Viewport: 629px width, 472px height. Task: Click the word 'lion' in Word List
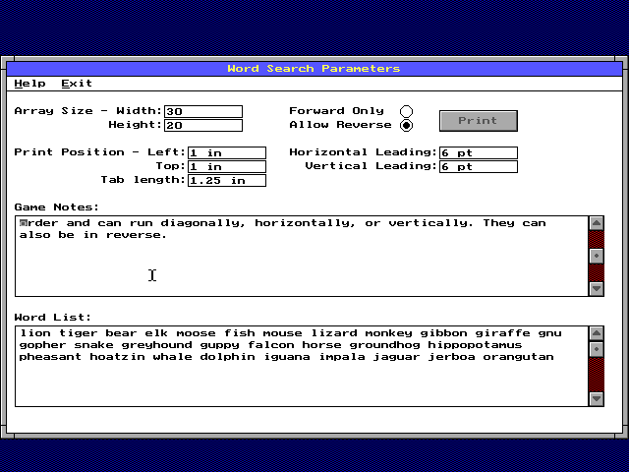35,333
